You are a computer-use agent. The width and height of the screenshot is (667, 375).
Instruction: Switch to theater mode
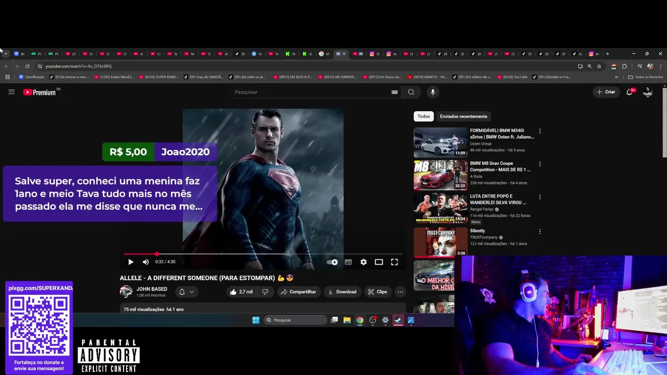coord(379,262)
